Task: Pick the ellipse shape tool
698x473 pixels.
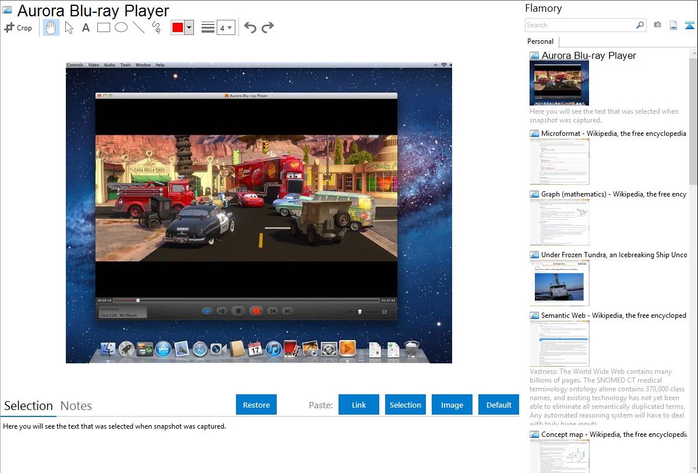Action: pos(121,27)
